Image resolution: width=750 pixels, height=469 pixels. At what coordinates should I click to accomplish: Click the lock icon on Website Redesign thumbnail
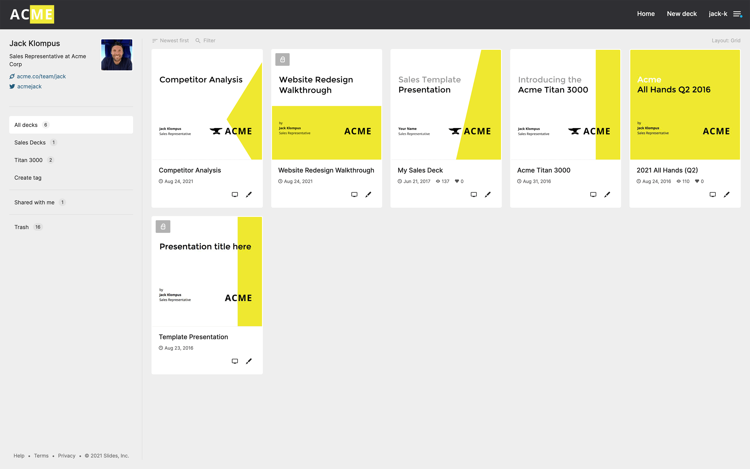(x=282, y=60)
